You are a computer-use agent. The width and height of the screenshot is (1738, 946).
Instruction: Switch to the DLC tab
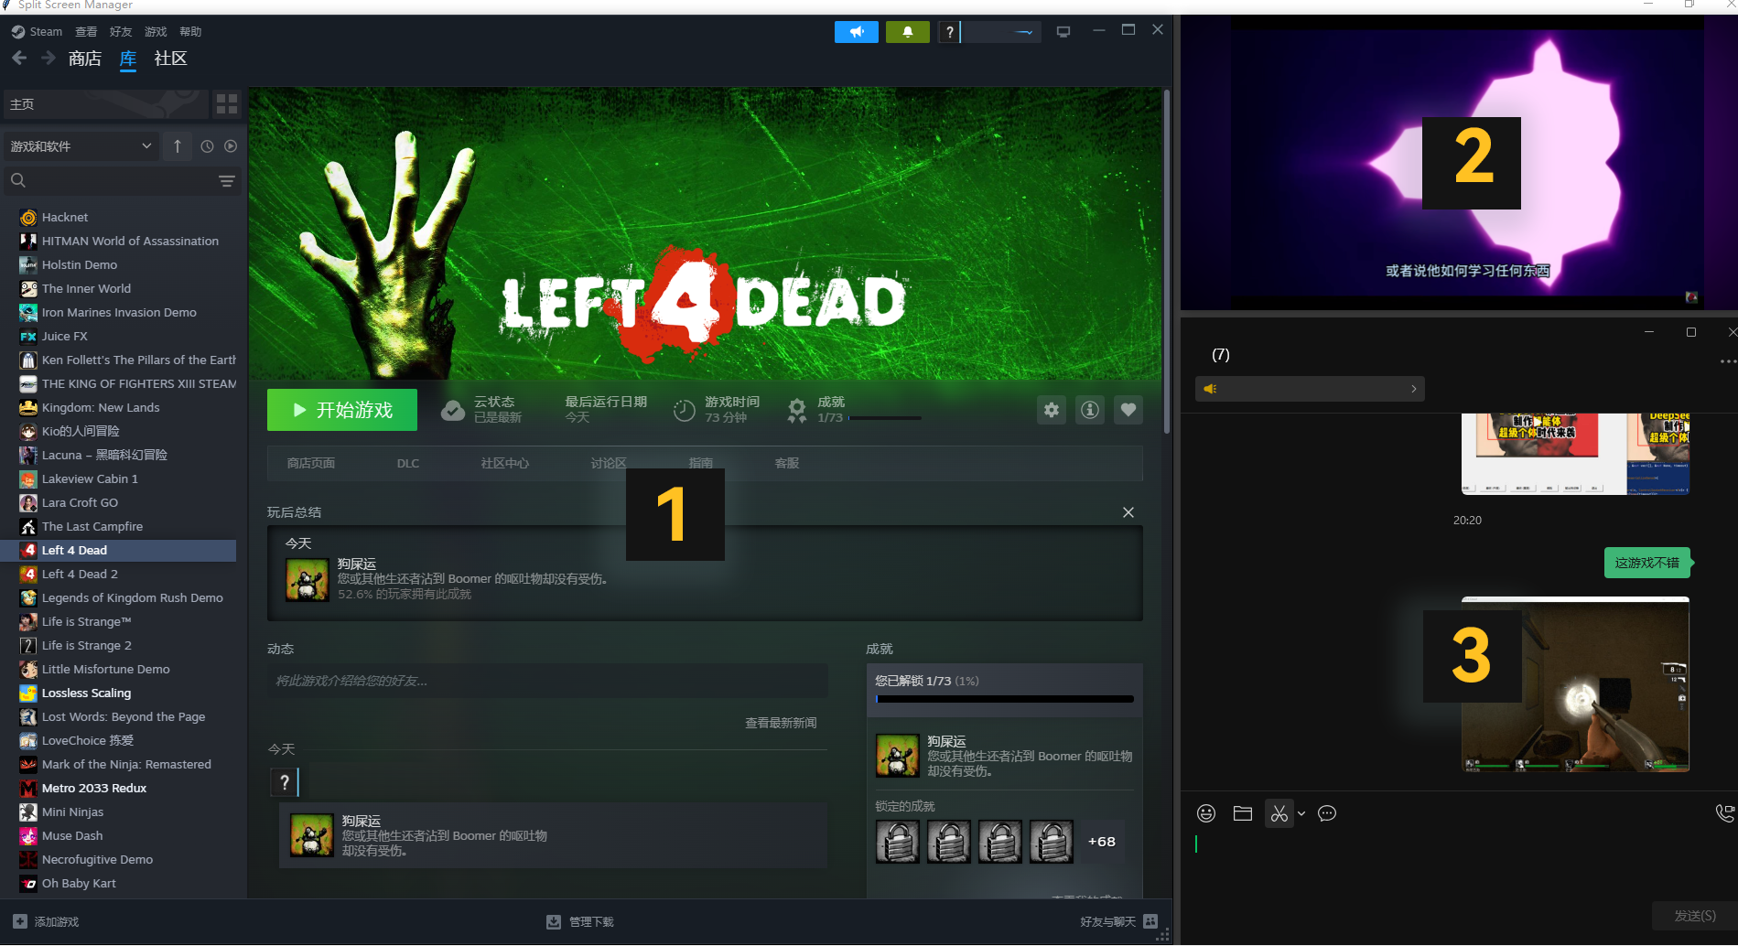[x=407, y=463]
